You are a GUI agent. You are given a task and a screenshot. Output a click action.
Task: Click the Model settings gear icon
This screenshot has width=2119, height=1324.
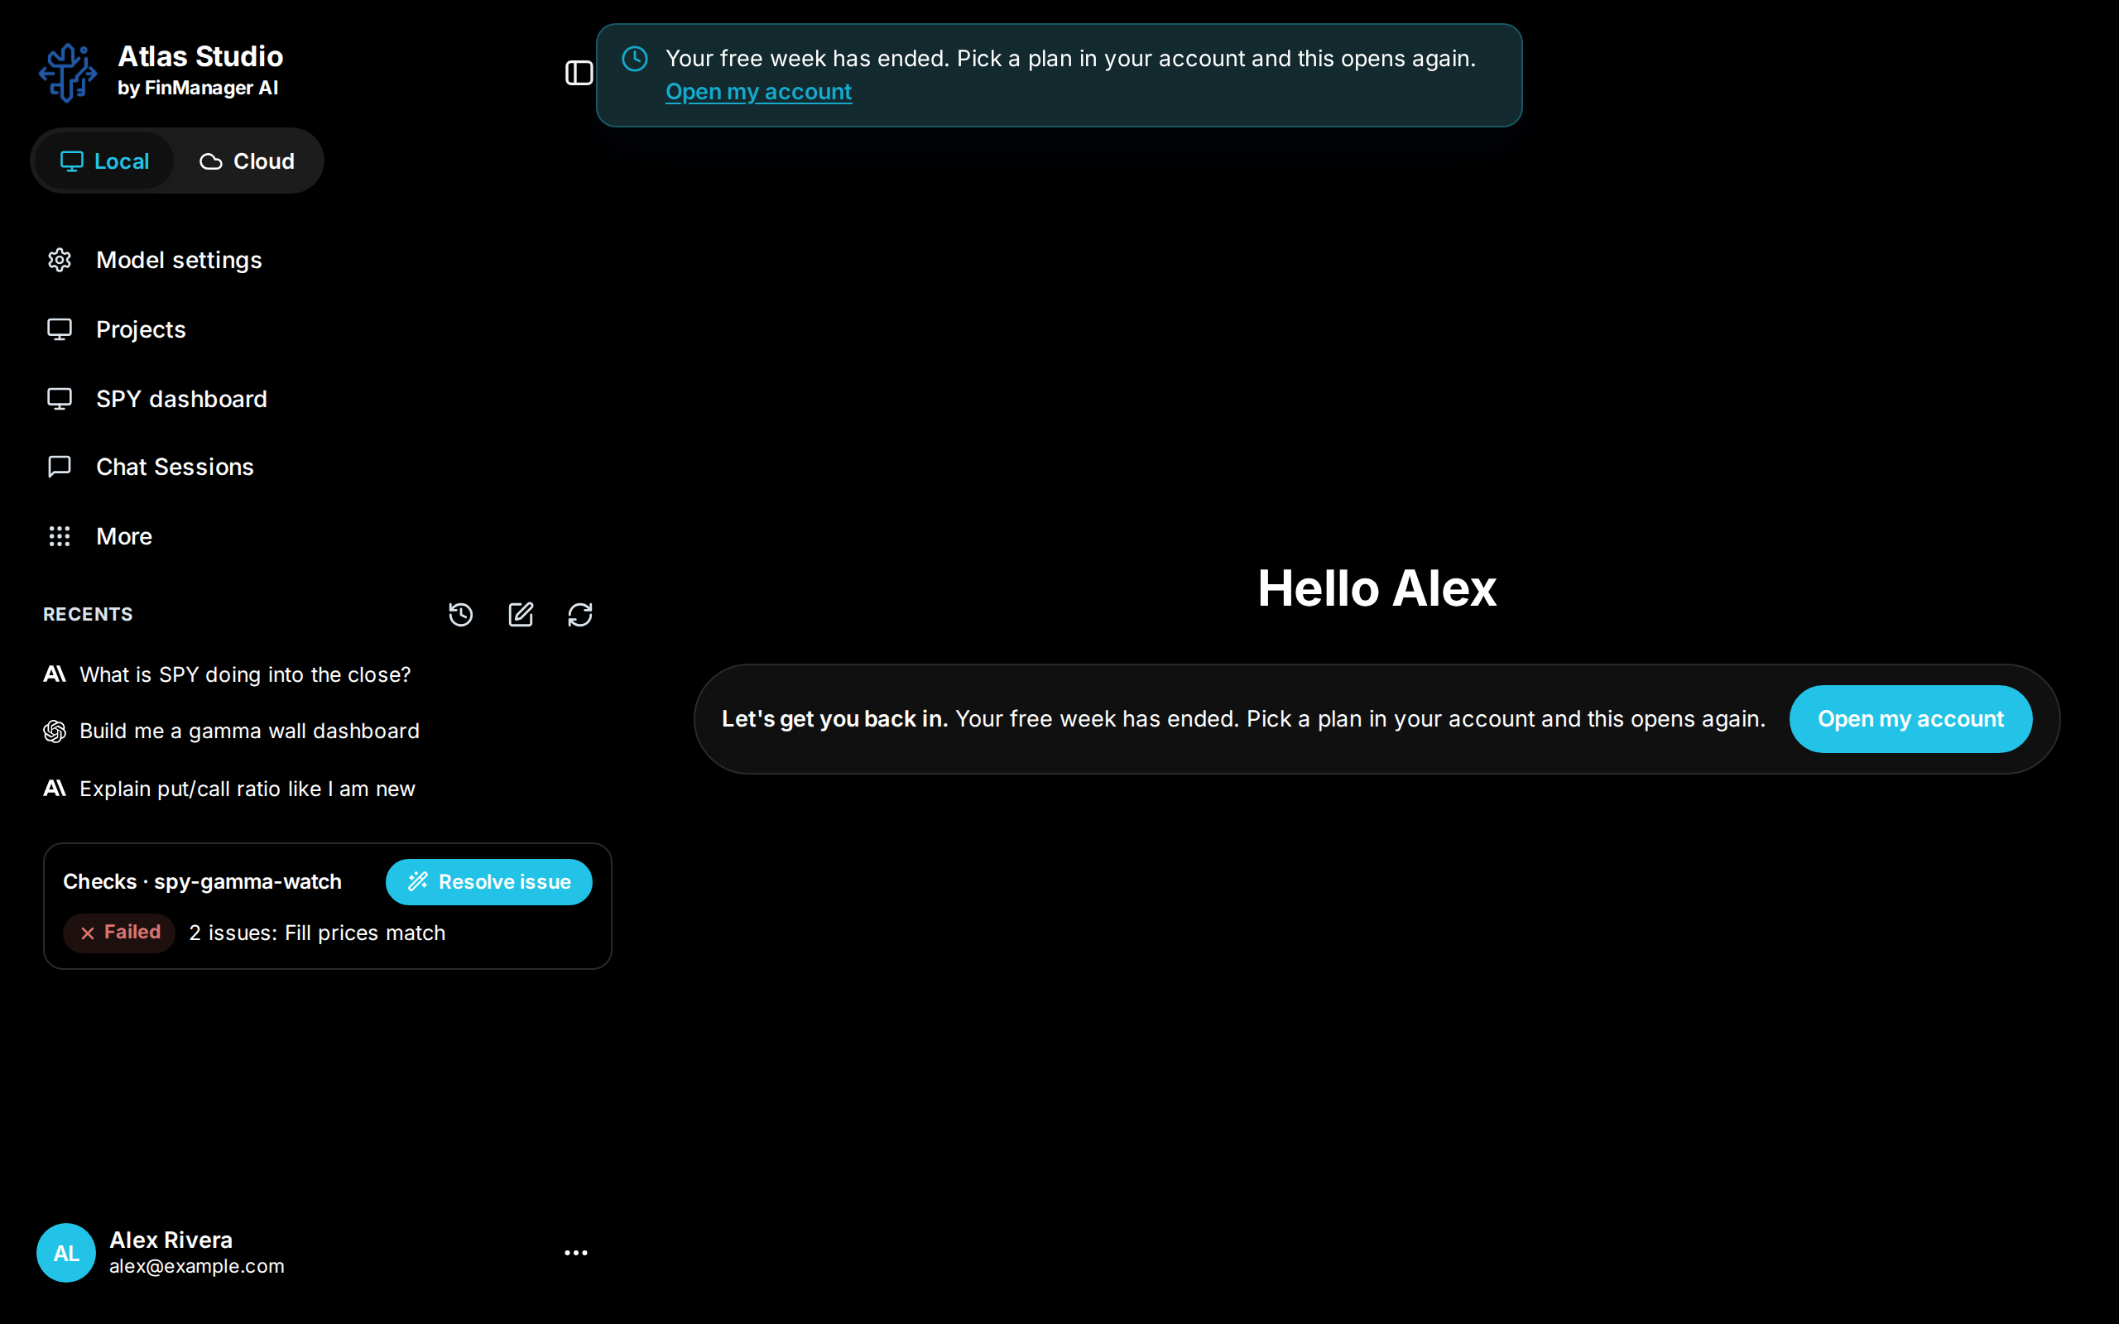click(60, 260)
